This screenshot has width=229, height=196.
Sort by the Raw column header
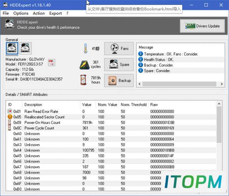tap(182, 105)
